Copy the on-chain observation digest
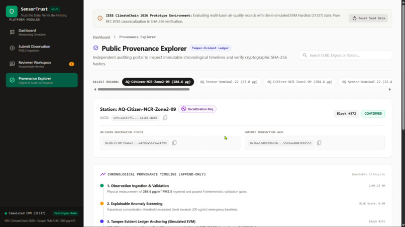The width and height of the screenshot is (405, 227). click(174, 143)
